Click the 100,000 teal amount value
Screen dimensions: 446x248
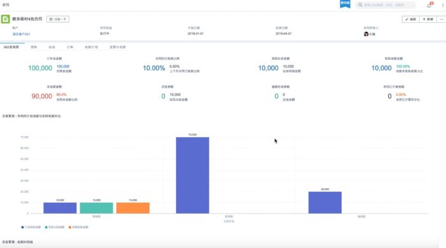click(x=40, y=68)
